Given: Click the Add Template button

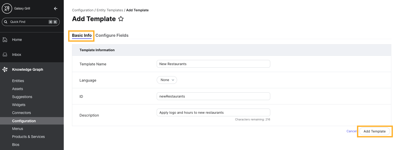Looking at the screenshot, I should pos(375,131).
